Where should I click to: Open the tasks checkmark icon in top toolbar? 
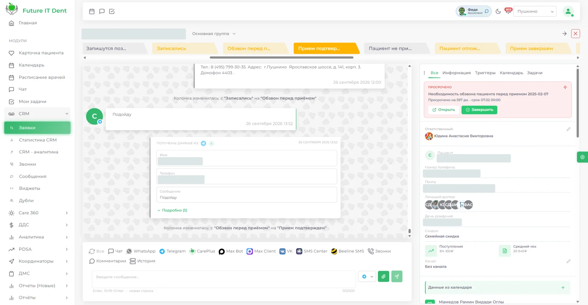pos(112,12)
